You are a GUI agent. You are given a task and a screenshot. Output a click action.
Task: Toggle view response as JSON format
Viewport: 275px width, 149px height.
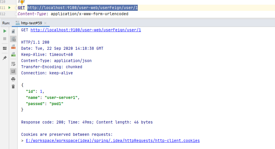13,39
